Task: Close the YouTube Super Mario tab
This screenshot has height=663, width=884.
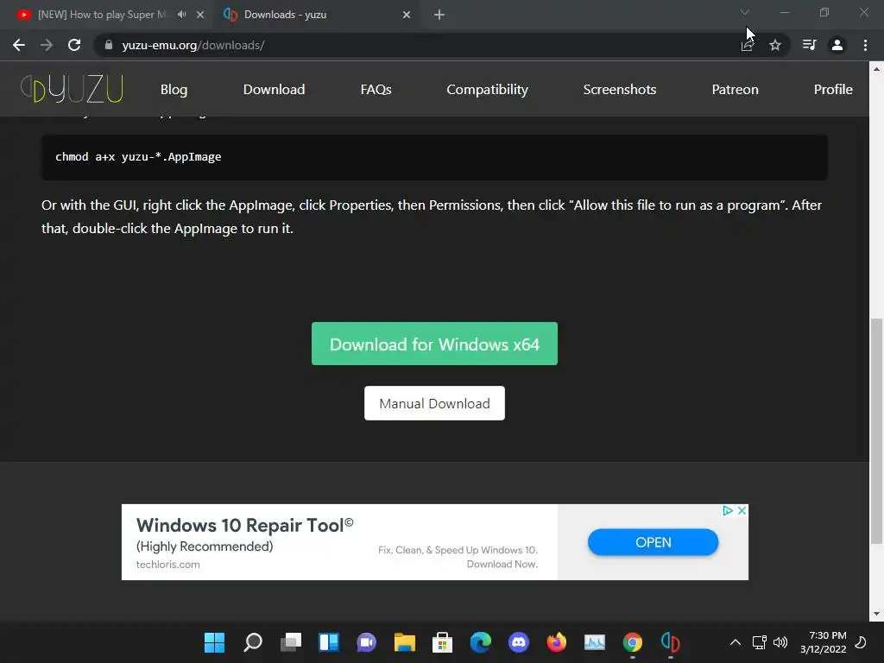Action: 200,15
